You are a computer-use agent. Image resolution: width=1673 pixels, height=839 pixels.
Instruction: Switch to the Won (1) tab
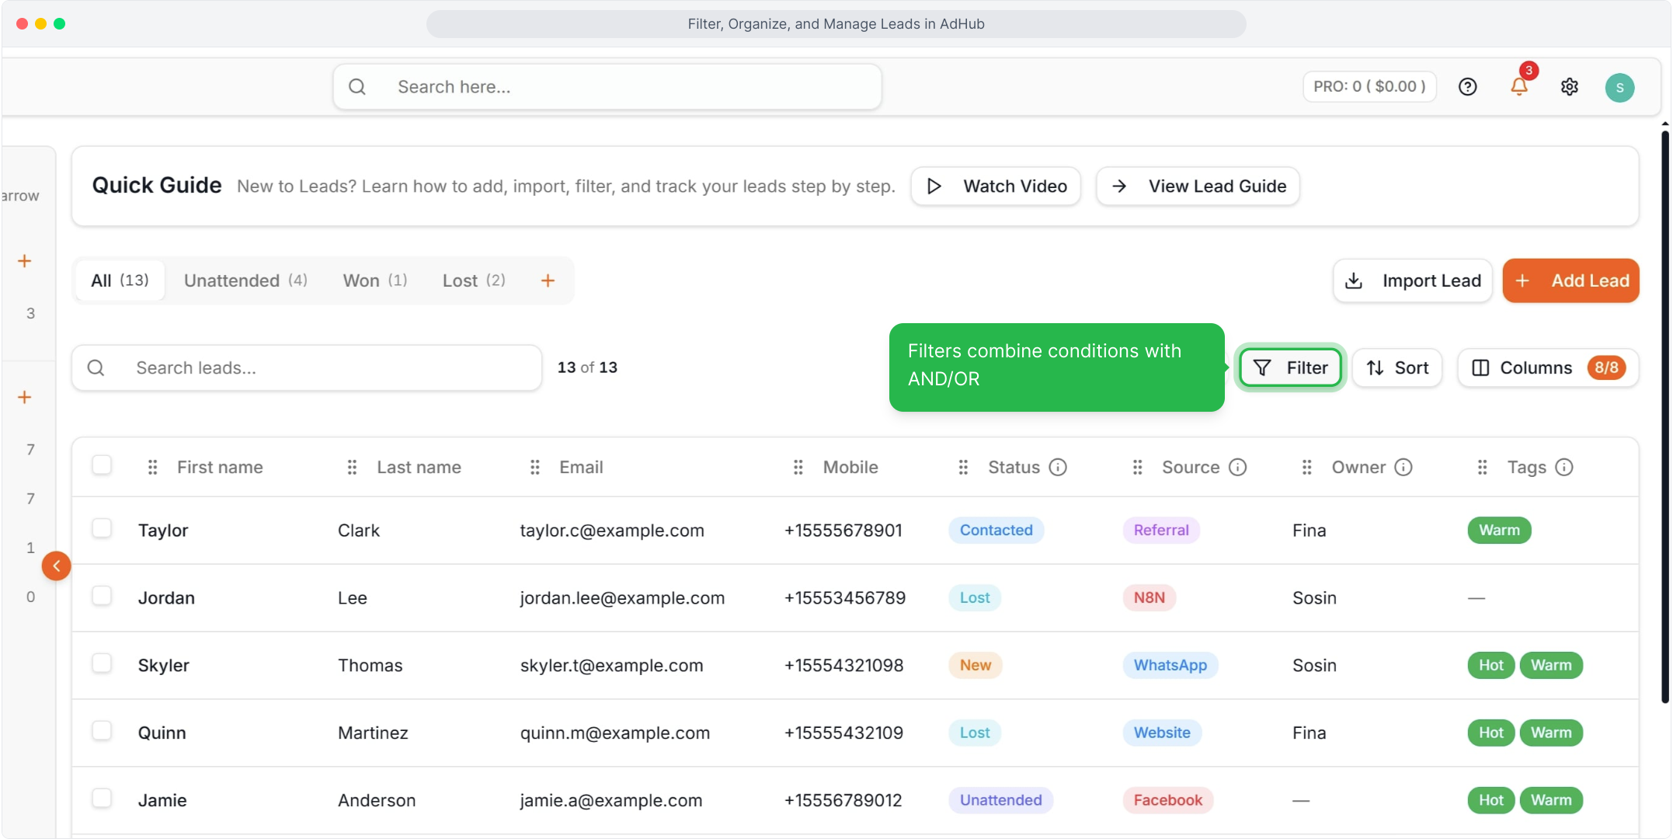(x=375, y=280)
